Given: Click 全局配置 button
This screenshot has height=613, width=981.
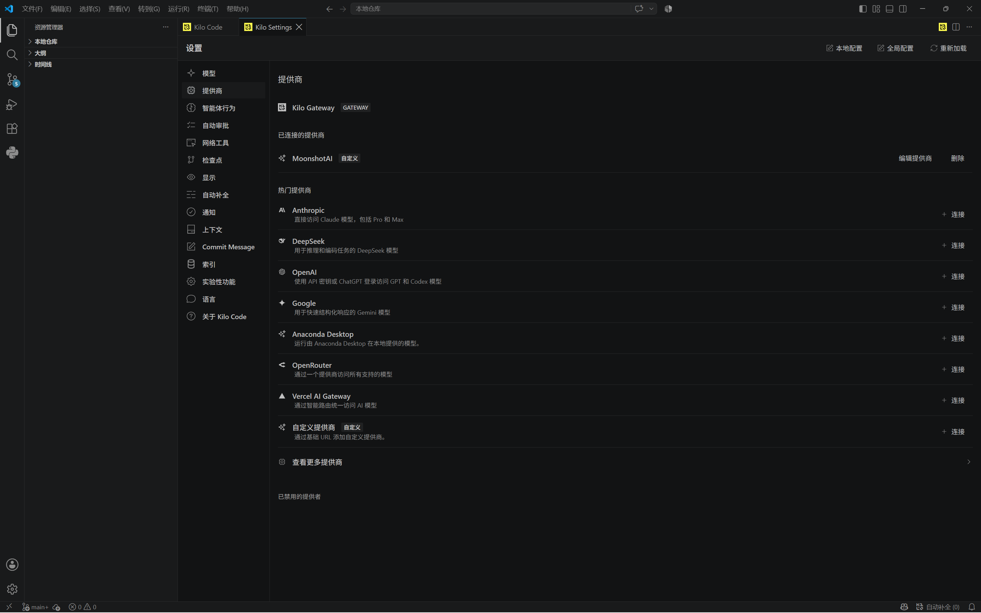Looking at the screenshot, I should point(896,48).
